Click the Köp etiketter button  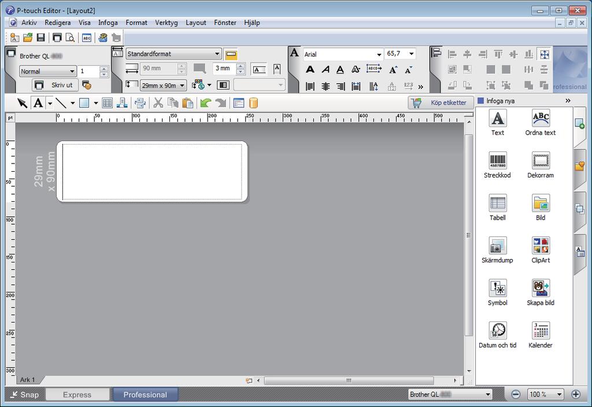[441, 103]
